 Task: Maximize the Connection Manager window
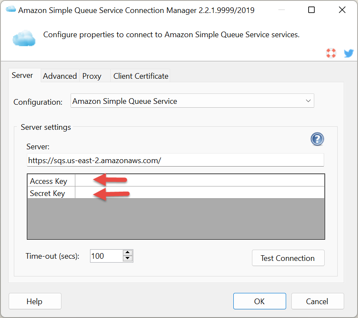pyautogui.click(x=311, y=10)
